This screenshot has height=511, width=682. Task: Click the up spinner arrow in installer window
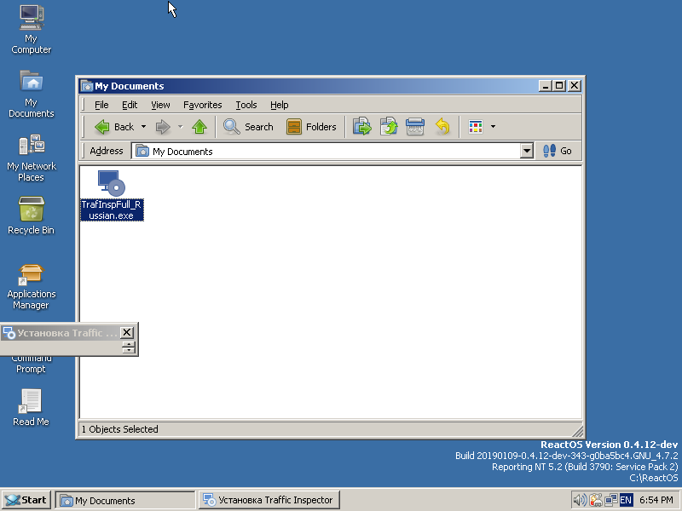[x=129, y=344]
